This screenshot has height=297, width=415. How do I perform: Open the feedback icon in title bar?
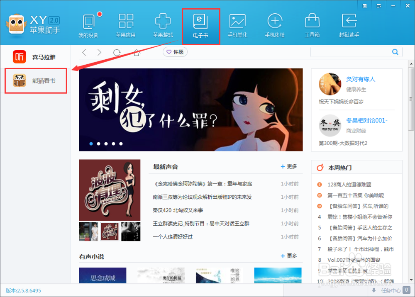coord(364,6)
